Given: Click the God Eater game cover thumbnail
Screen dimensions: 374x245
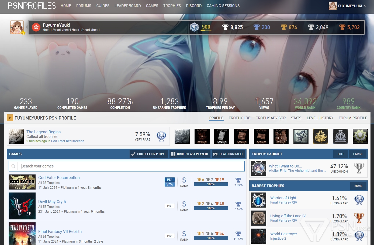Looking at the screenshot, I should pos(22,182).
